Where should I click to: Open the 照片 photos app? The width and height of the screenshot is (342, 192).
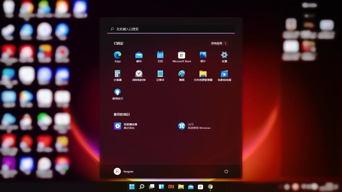coord(203,57)
